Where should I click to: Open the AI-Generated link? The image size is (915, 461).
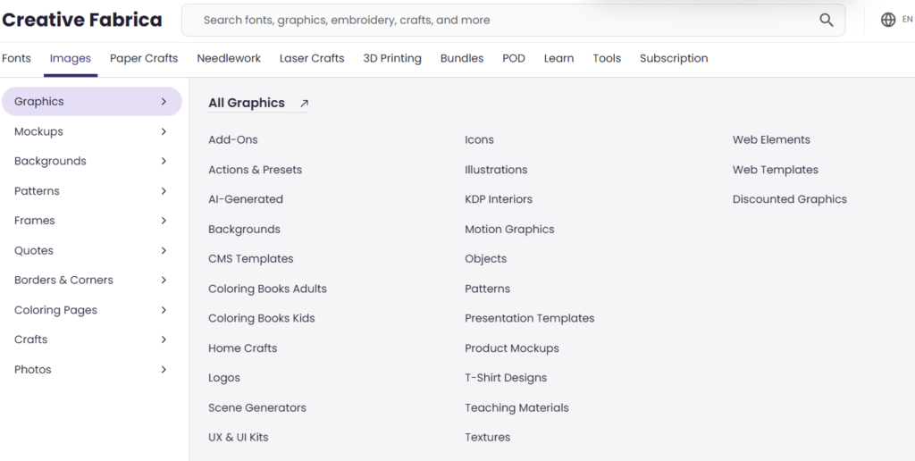pyautogui.click(x=246, y=199)
